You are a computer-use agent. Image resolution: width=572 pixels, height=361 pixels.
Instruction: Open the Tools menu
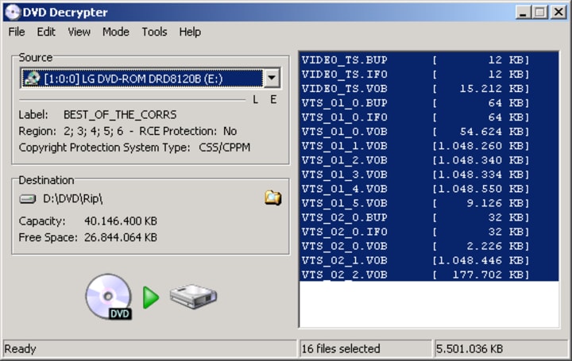(154, 32)
